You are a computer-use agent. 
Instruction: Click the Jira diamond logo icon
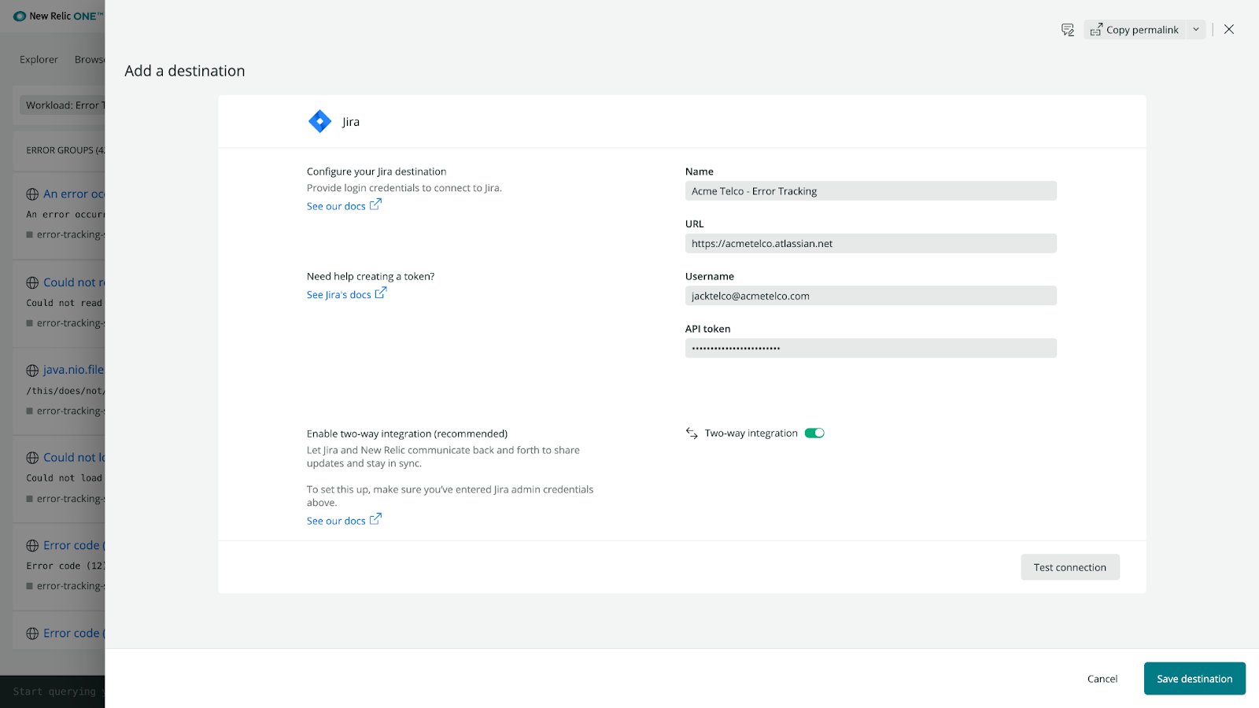tap(319, 120)
